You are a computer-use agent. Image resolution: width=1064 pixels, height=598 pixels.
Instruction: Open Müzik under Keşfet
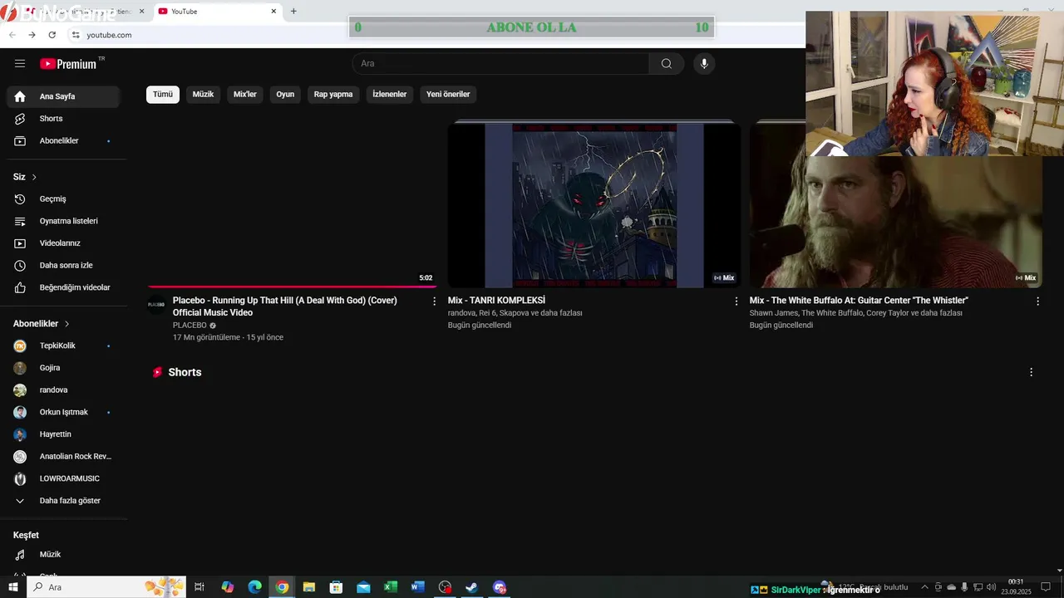[63, 555]
